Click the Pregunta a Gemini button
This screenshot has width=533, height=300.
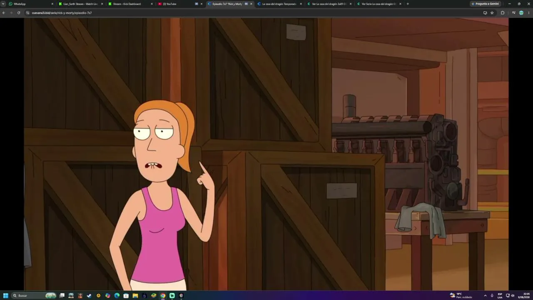tap(485, 4)
